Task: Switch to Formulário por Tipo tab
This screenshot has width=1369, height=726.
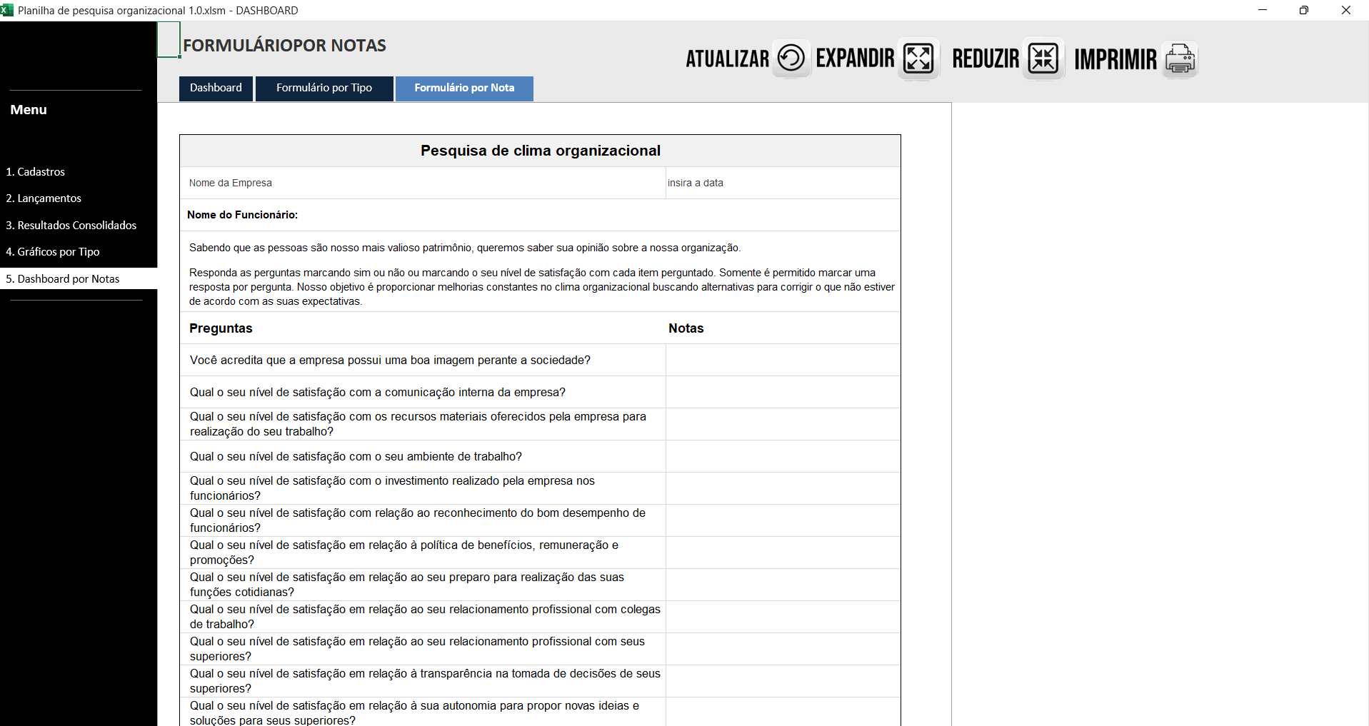Action: point(324,88)
